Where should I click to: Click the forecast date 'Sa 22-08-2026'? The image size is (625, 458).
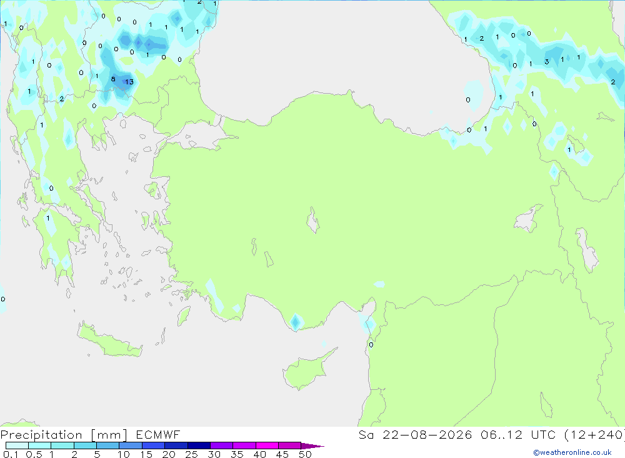(415, 435)
